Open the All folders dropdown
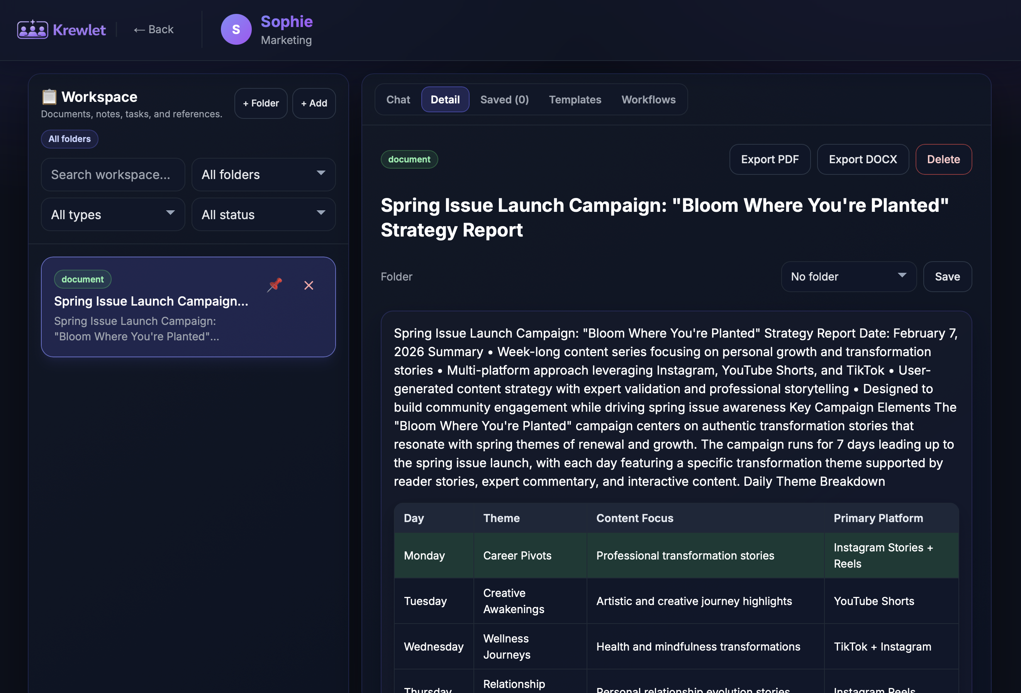The width and height of the screenshot is (1021, 693). point(263,174)
